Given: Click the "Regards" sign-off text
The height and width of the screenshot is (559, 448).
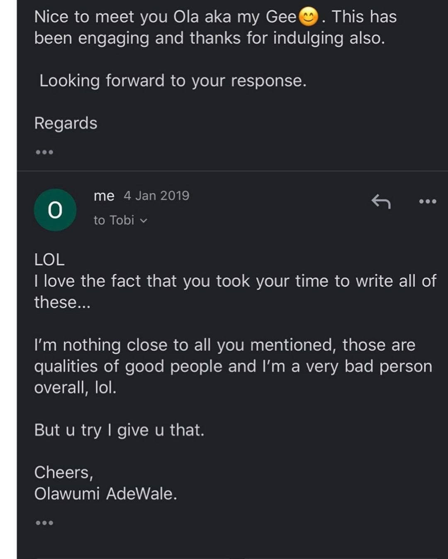Looking at the screenshot, I should (x=66, y=123).
